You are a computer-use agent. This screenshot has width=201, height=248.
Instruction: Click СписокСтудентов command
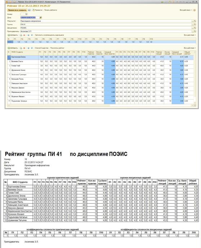click(41, 48)
